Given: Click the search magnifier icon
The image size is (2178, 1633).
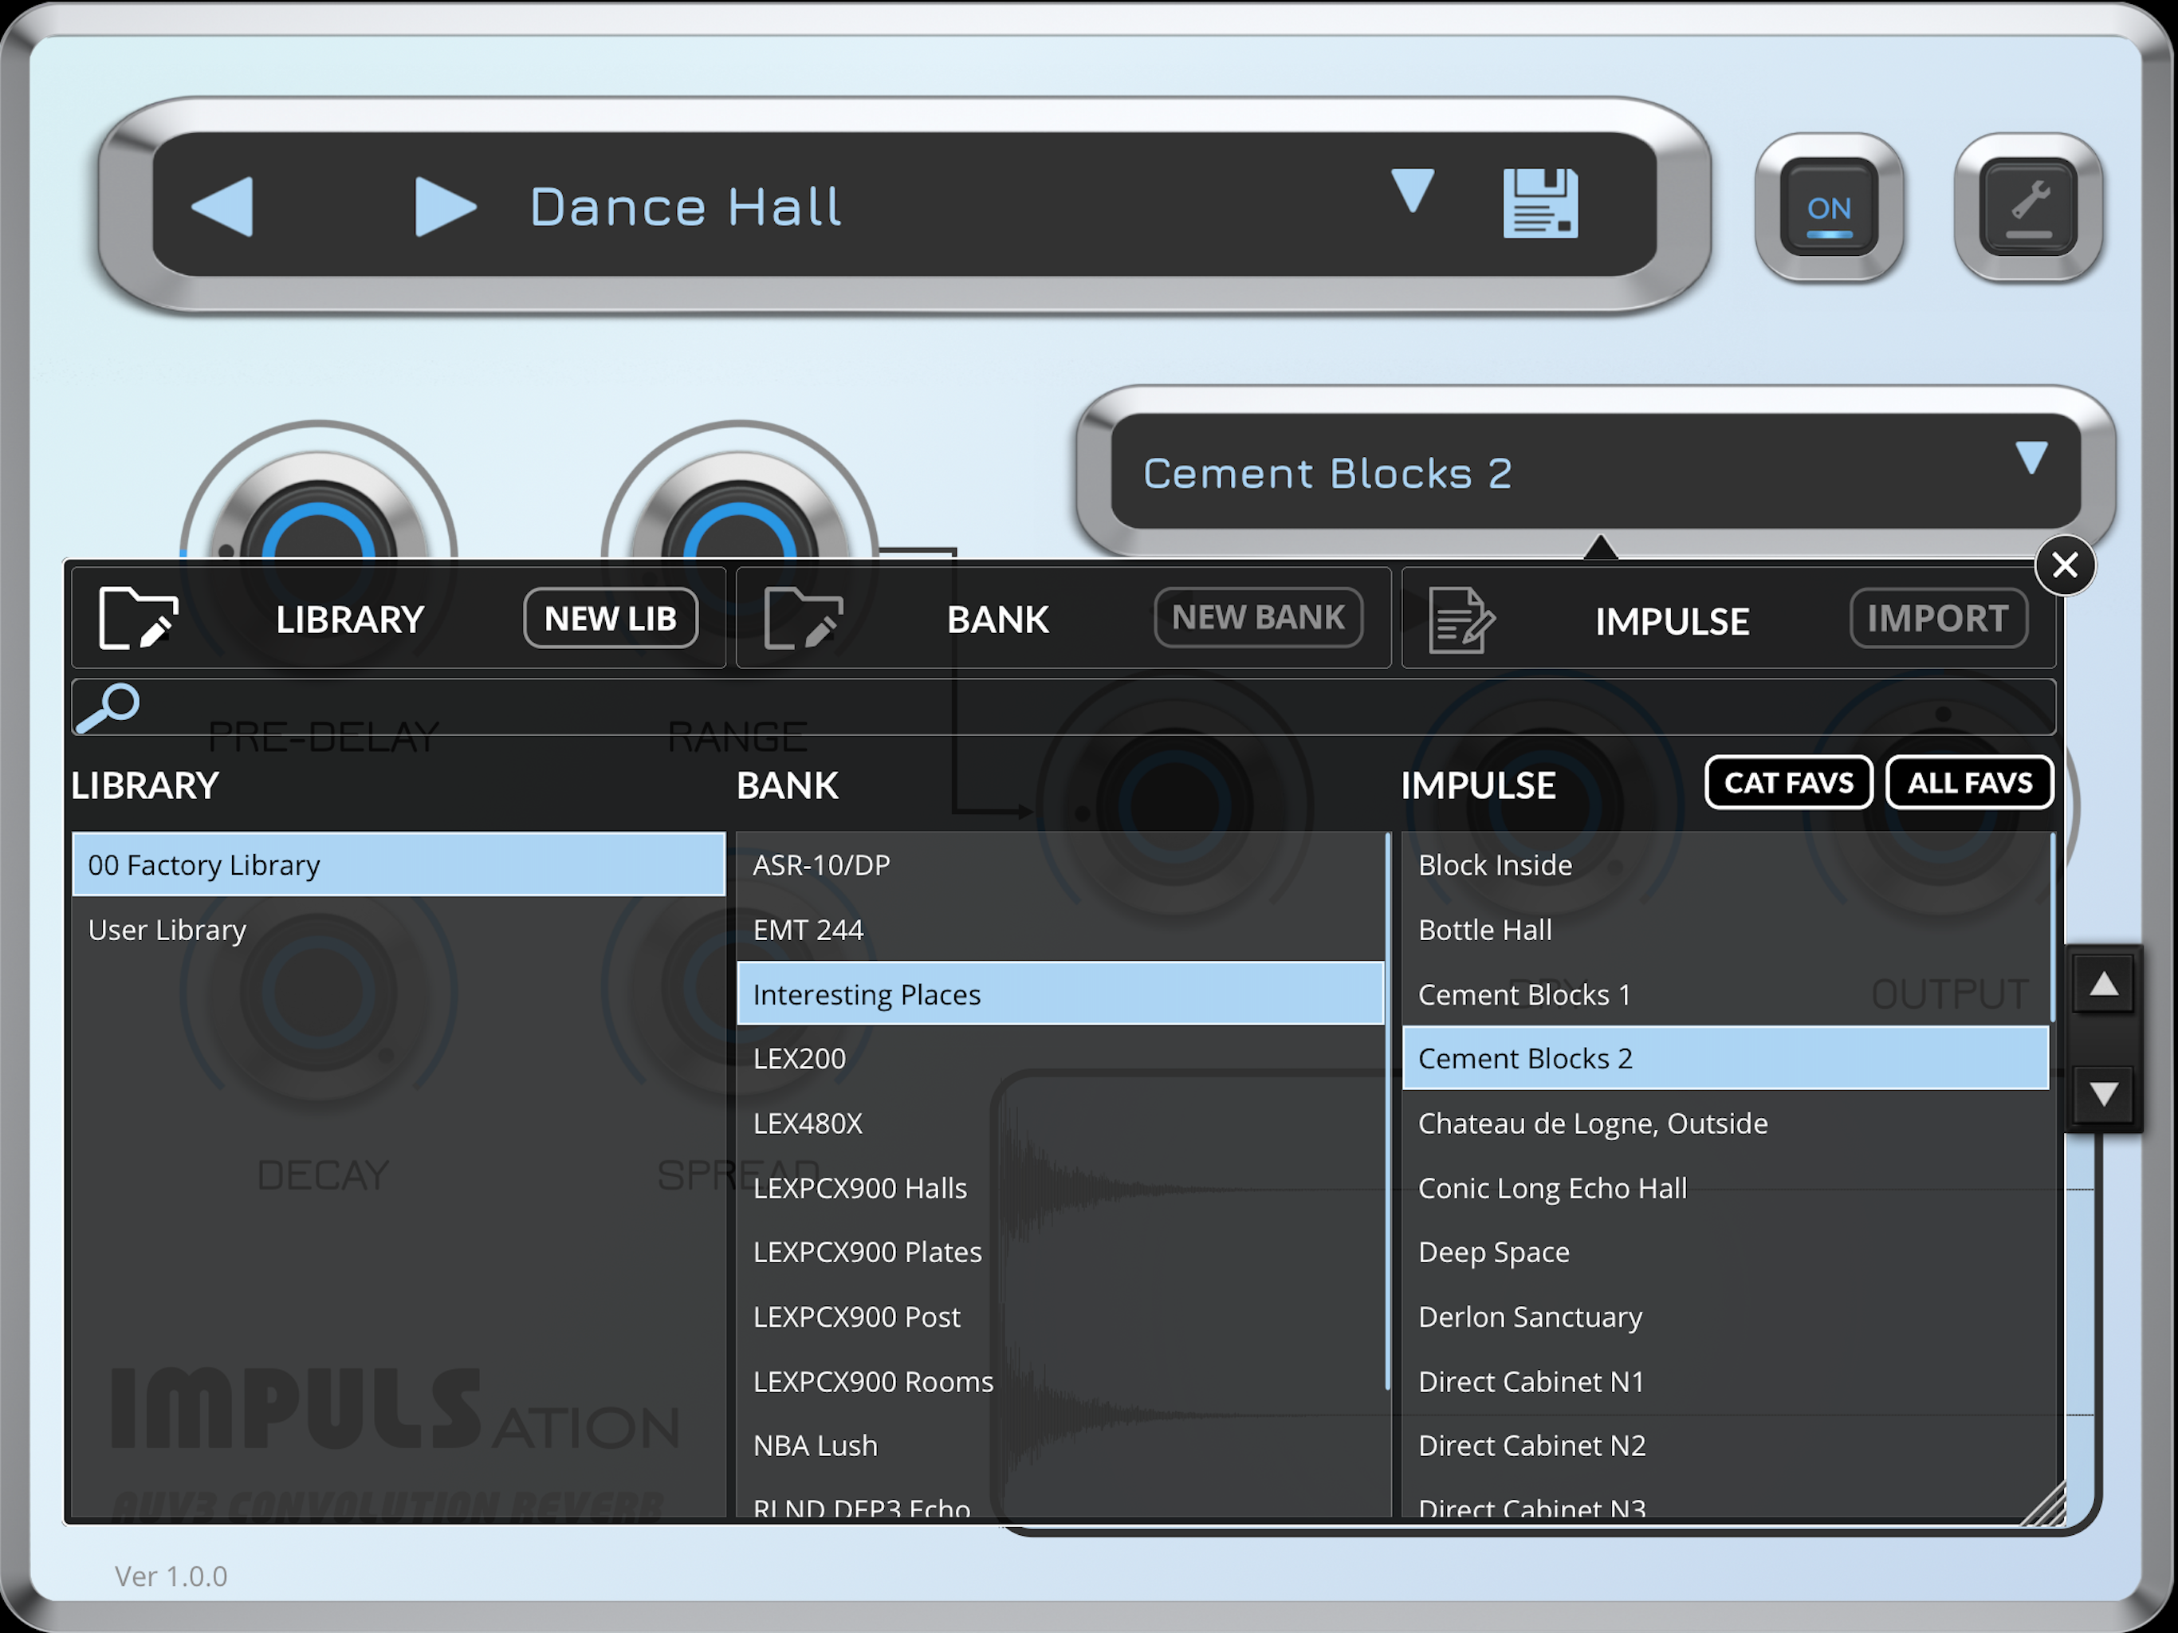Looking at the screenshot, I should coord(108,707).
